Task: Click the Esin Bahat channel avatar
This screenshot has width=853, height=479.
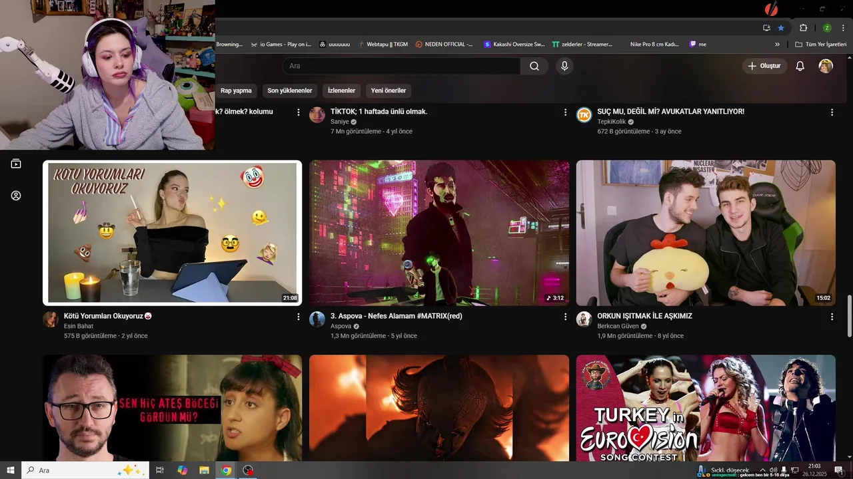Action: click(x=51, y=319)
